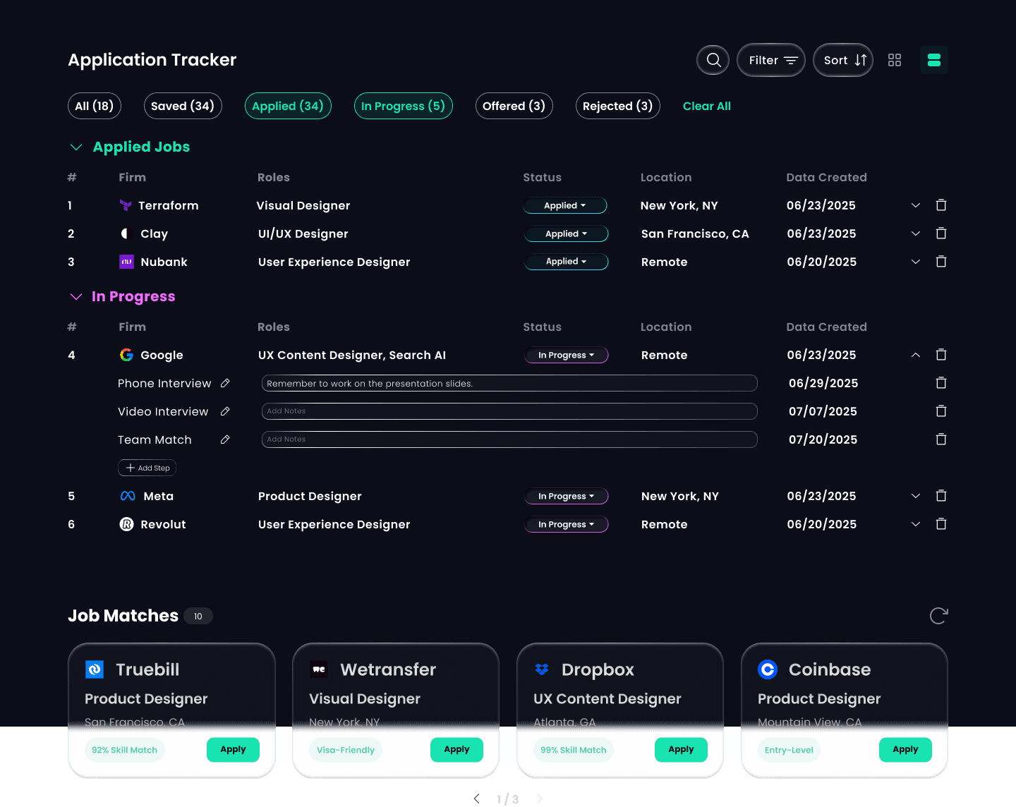Viewport: 1016px width, 807px height.
Task: Delete the Google application row
Action: (x=941, y=355)
